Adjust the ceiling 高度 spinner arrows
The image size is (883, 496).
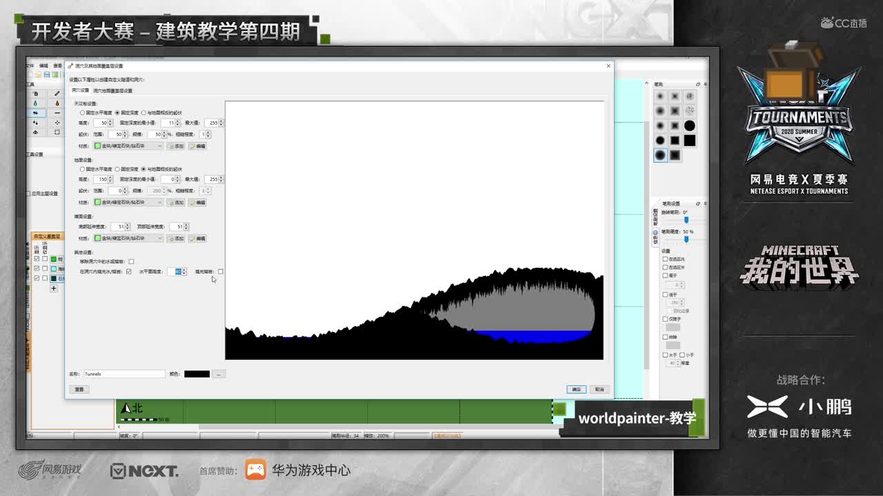110,123
